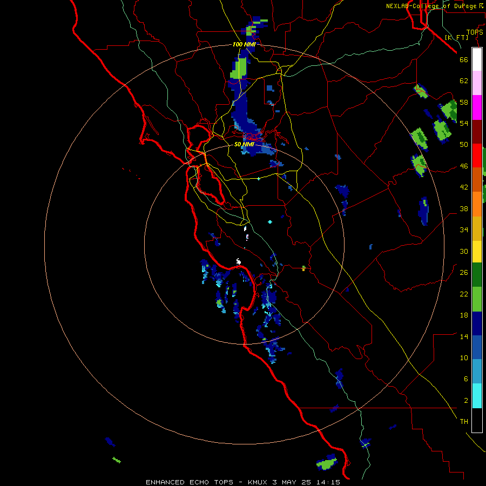
Task: Click the 26 value on the legend
Action: (x=464, y=273)
